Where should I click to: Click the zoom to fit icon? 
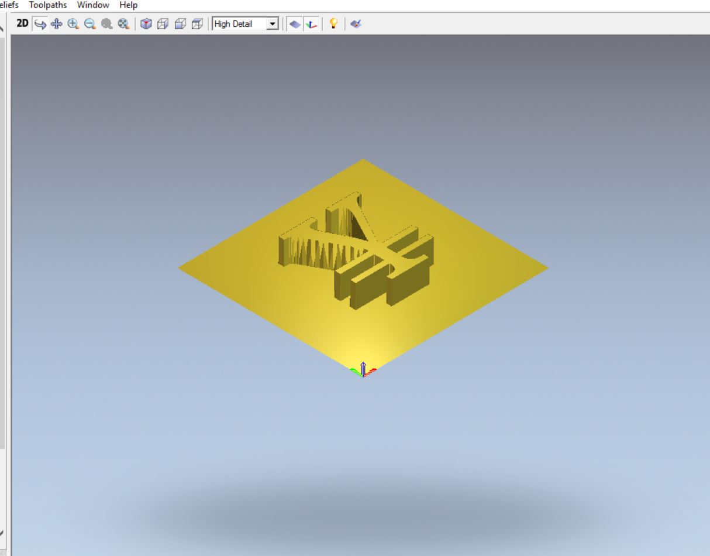(x=122, y=24)
